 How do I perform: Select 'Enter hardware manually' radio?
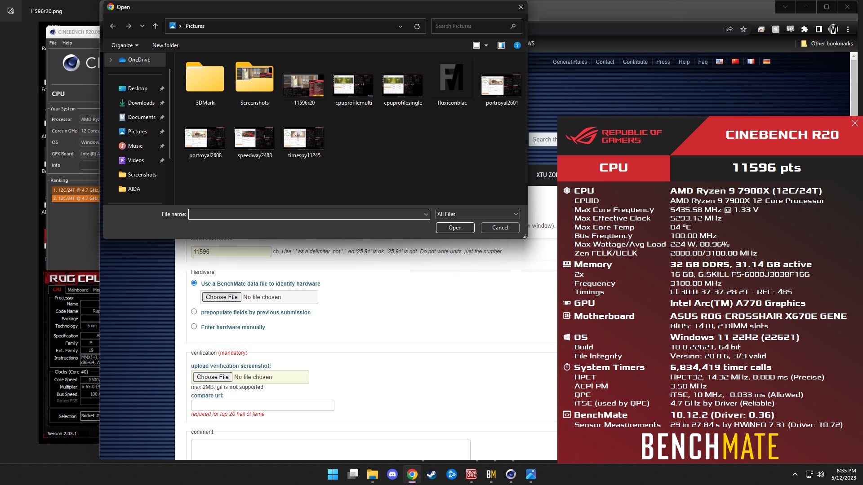pos(194,326)
